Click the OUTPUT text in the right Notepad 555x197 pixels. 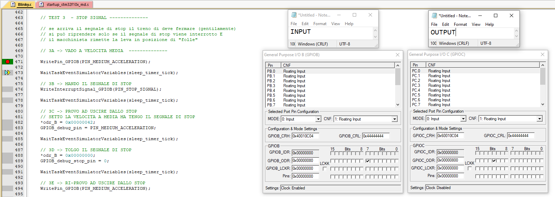coord(443,32)
